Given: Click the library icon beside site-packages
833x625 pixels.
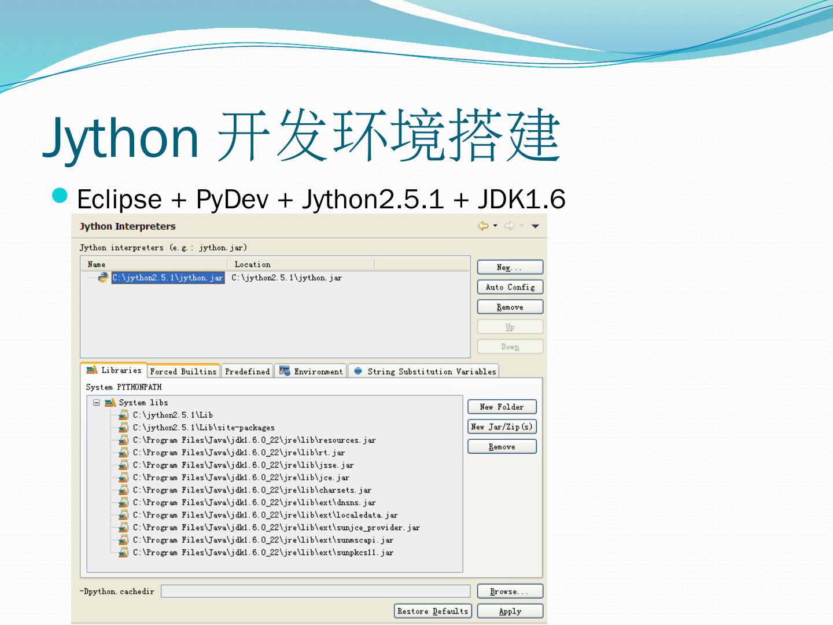Looking at the screenshot, I should pos(123,428).
